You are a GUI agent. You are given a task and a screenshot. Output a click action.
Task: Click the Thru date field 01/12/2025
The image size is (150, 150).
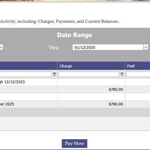(108, 47)
